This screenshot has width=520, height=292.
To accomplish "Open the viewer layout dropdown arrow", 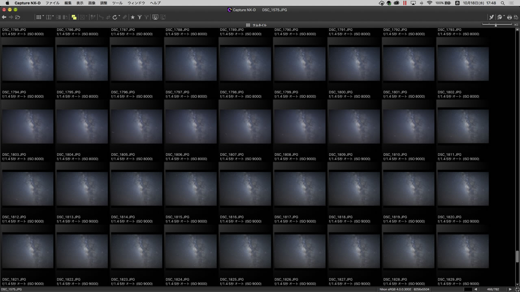I will (x=53, y=16).
